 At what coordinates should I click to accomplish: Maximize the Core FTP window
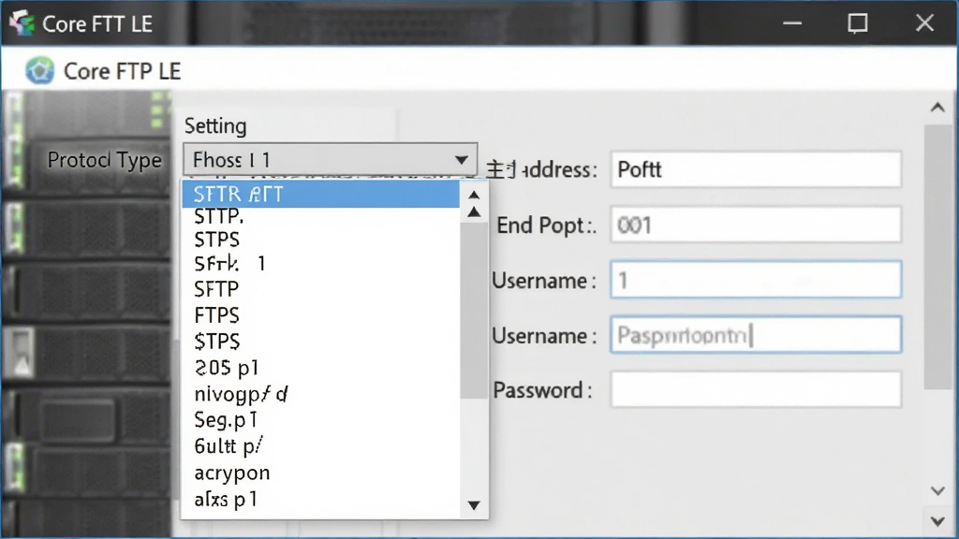tap(858, 23)
